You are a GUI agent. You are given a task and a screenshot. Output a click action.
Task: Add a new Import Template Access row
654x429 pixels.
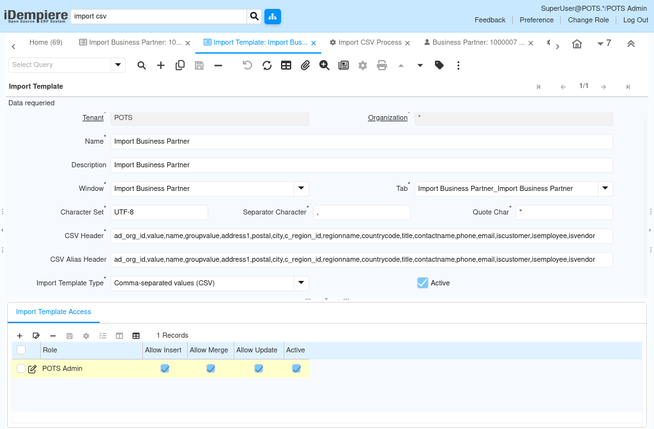20,336
